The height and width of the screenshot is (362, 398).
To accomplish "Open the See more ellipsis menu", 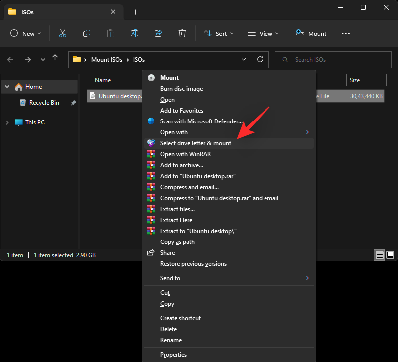I will coord(346,33).
